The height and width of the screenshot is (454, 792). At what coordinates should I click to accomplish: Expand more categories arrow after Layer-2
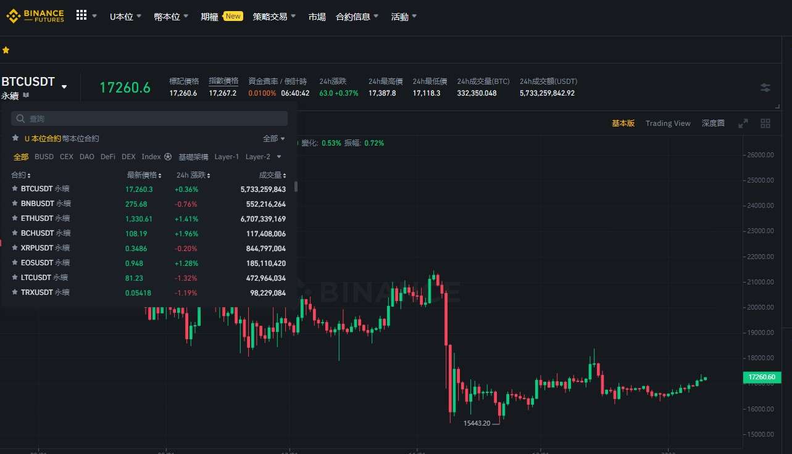pos(279,157)
